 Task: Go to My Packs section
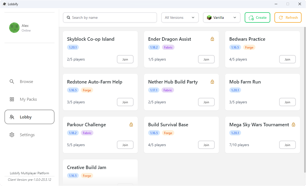pos(29,99)
